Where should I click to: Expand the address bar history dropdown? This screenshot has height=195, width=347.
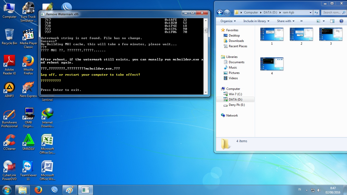(x=311, y=12)
